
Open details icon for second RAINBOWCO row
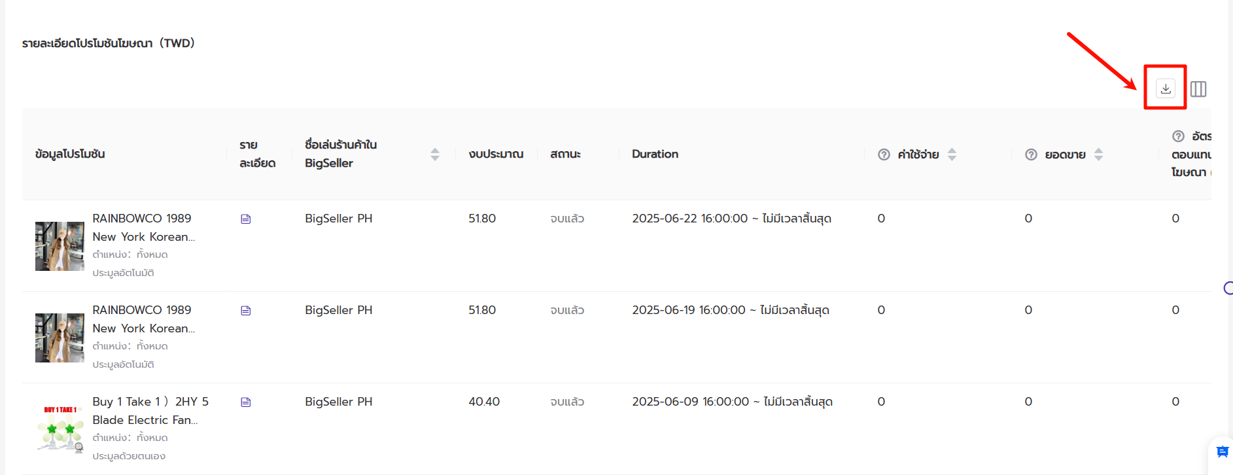tap(246, 311)
